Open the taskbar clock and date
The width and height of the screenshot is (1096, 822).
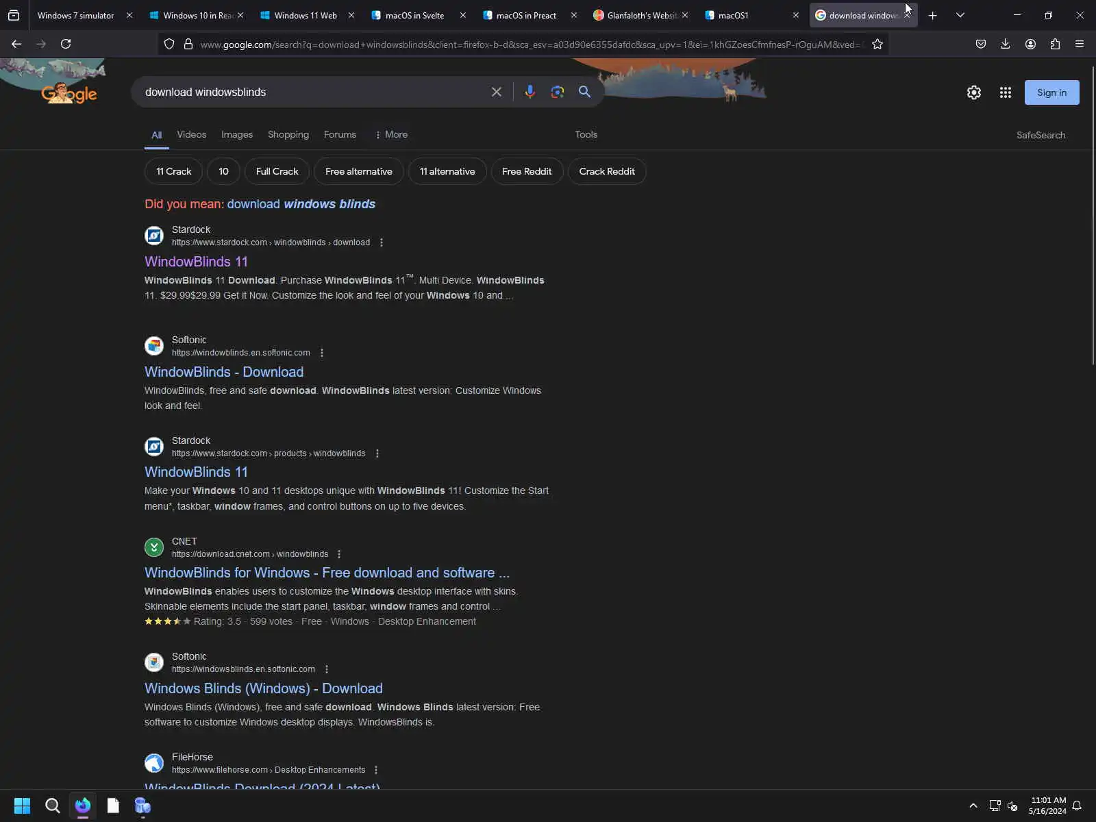coord(1047,806)
